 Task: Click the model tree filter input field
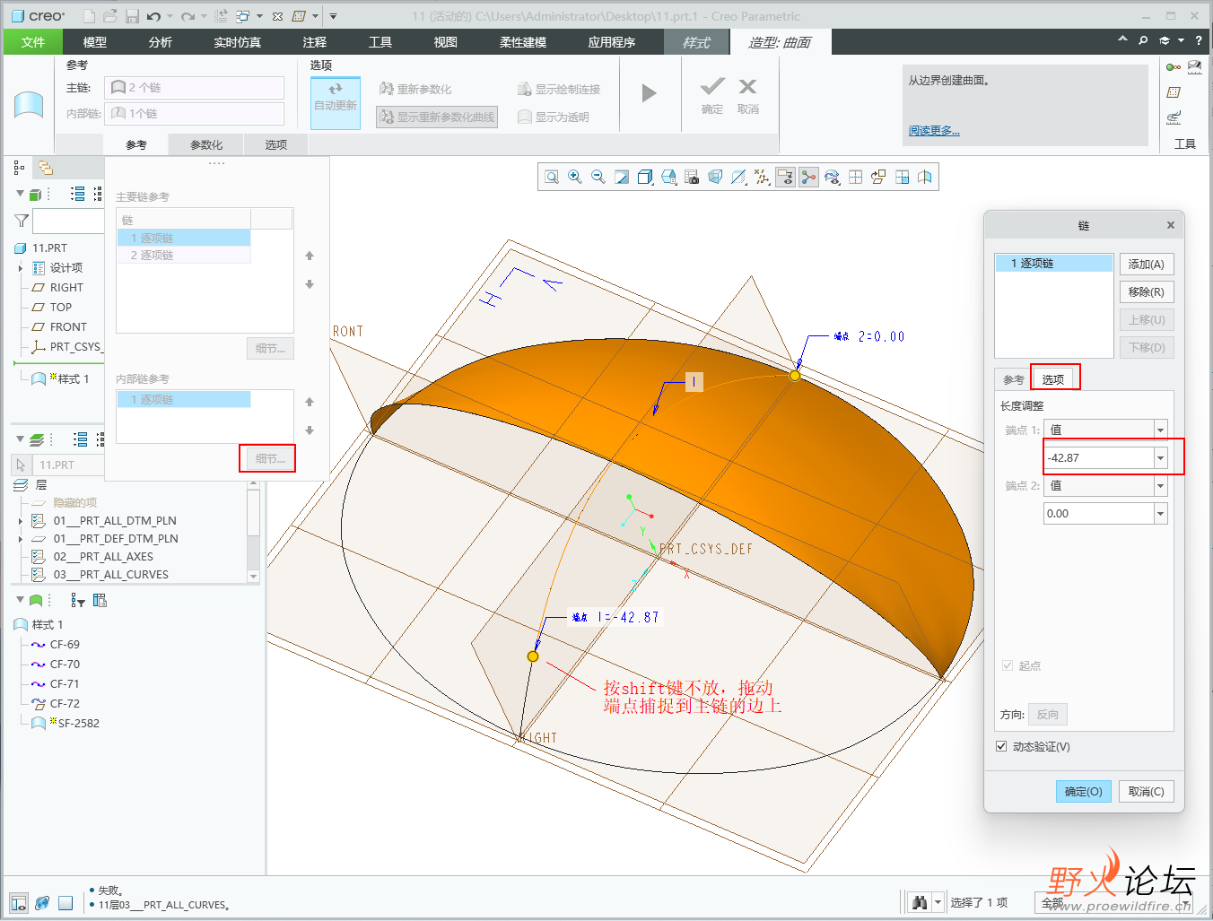(x=68, y=221)
